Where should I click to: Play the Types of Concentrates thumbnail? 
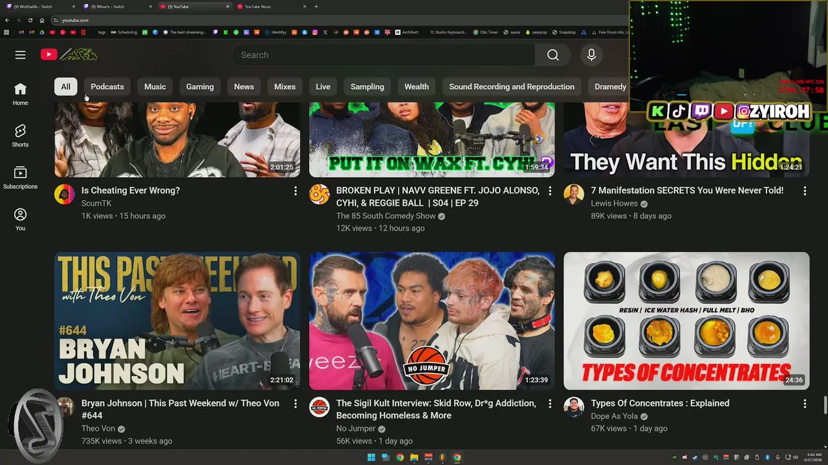pos(686,321)
